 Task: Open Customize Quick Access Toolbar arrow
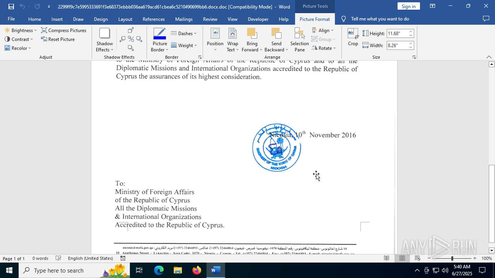pyautogui.click(x=49, y=7)
